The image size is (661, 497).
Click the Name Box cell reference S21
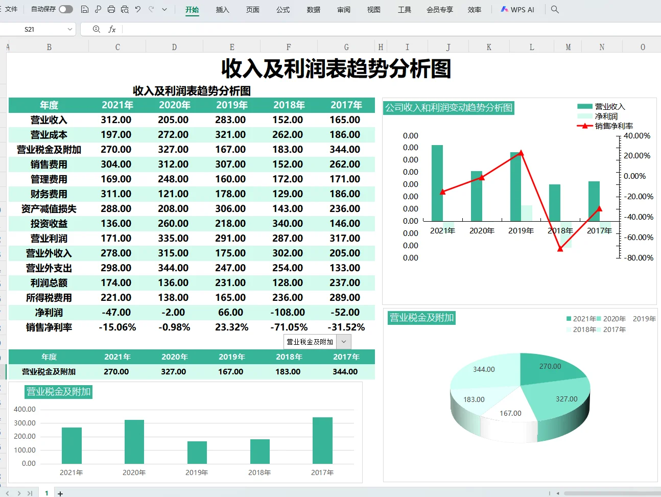tap(31, 30)
